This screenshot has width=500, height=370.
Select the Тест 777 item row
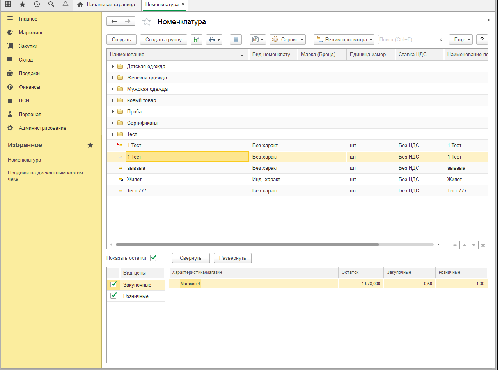point(297,190)
